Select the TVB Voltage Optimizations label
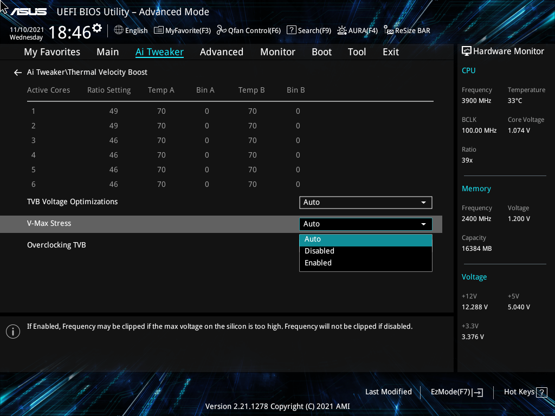Viewport: 555px width, 416px height. point(73,201)
